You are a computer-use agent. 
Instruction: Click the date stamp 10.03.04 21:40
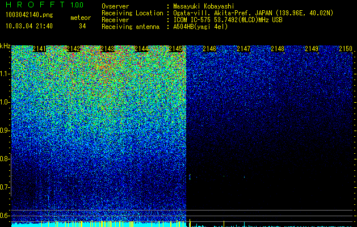(29, 26)
